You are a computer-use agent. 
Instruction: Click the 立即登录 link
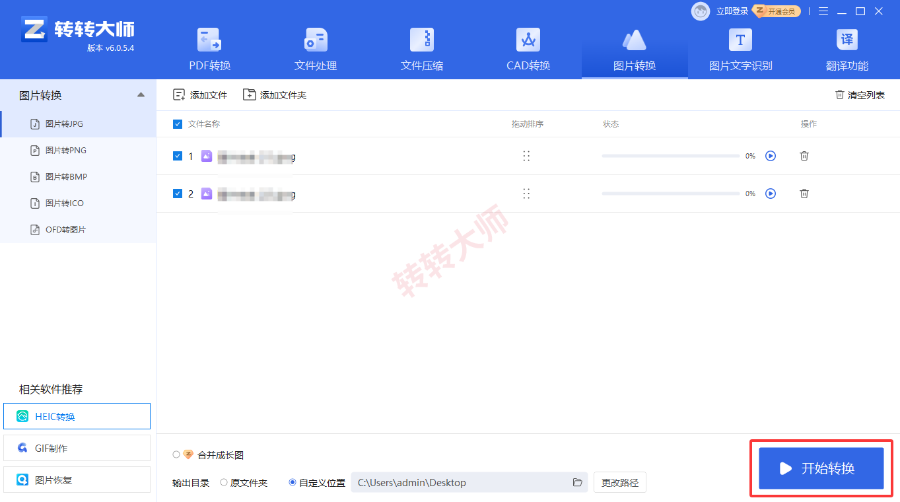[732, 11]
